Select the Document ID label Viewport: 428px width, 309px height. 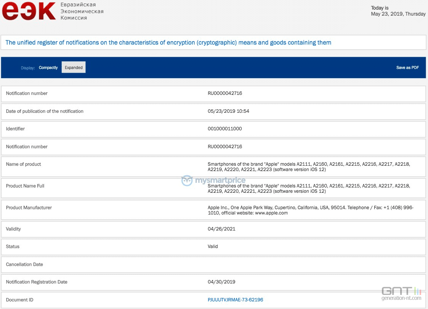pyautogui.click(x=20, y=300)
